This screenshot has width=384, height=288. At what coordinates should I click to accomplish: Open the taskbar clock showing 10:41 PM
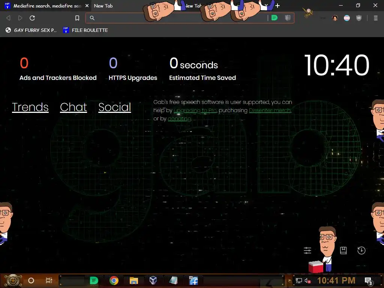[336, 280]
